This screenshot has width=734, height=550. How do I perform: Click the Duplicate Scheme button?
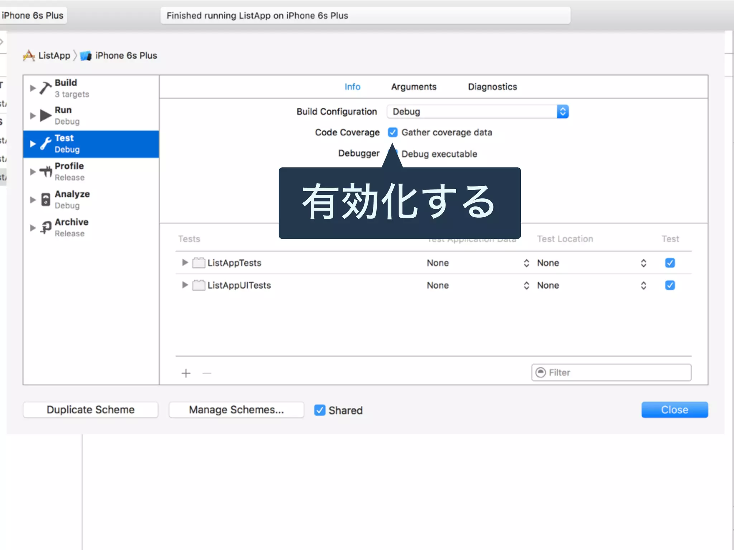tap(90, 410)
